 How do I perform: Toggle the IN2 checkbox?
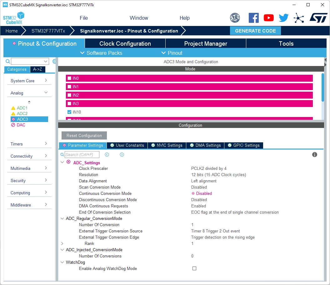(x=69, y=95)
